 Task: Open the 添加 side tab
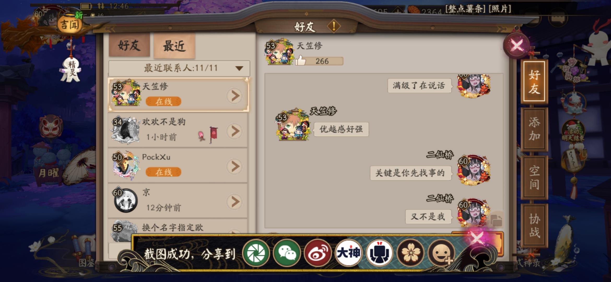(x=534, y=129)
